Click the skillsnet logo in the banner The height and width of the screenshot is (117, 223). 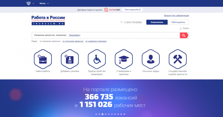pyautogui.click(x=112, y=10)
